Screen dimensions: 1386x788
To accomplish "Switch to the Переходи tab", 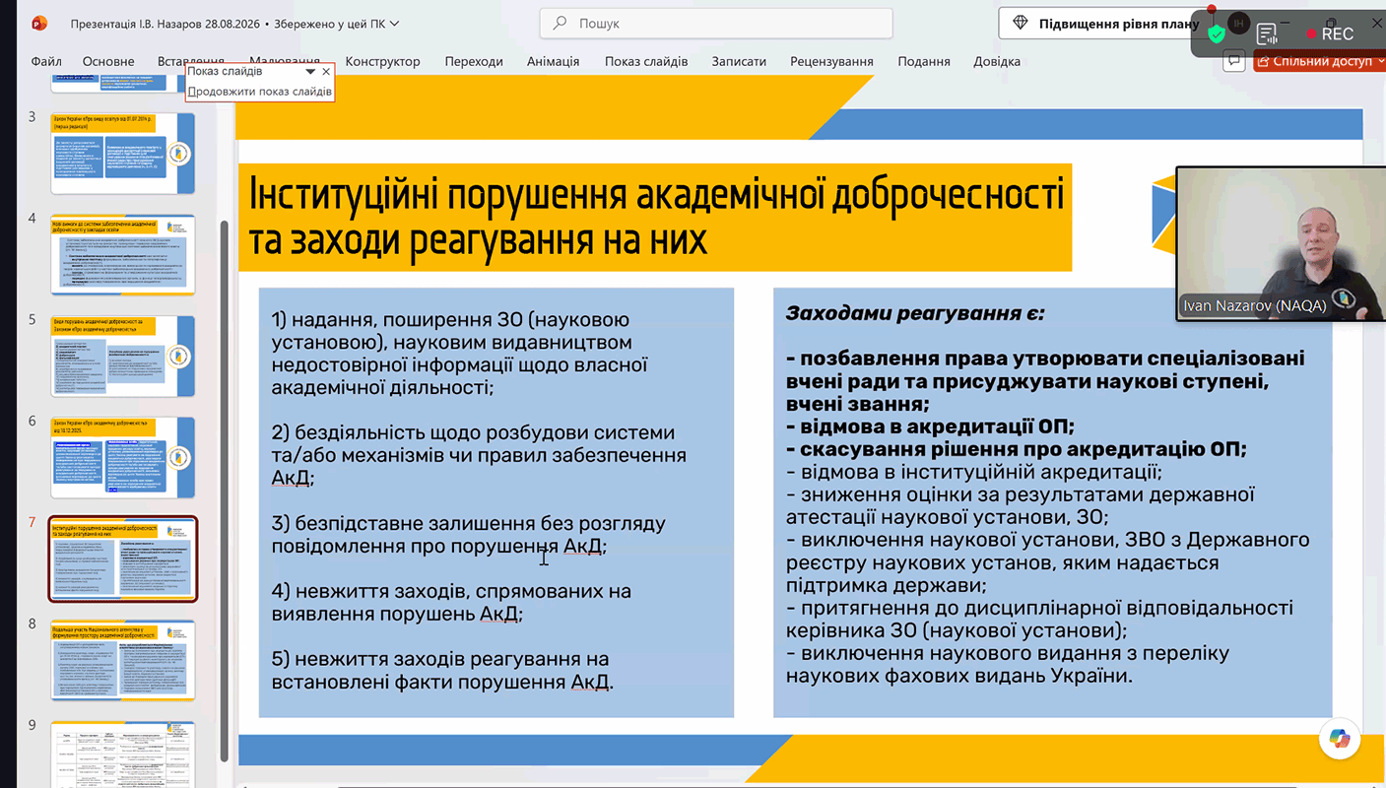I will [474, 61].
